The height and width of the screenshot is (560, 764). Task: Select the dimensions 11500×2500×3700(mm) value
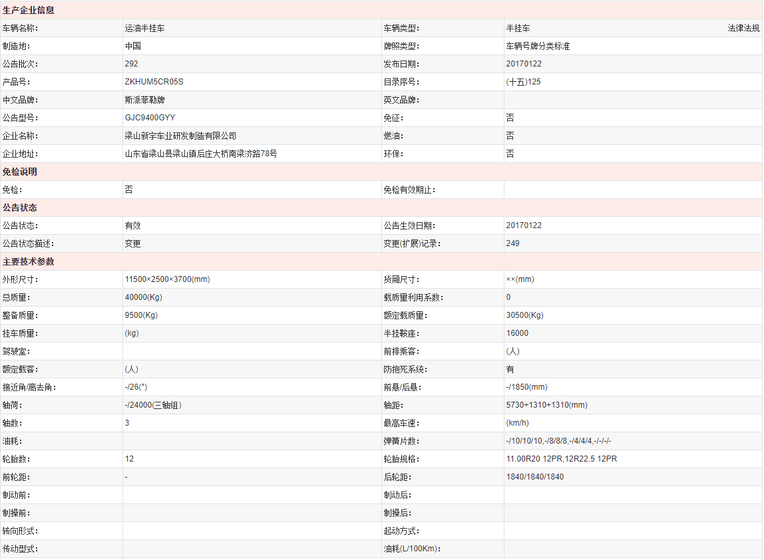point(167,280)
